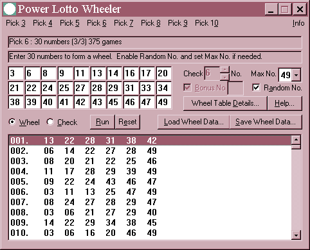Click the Check No. value field
310x250 pixels.
[x=212, y=73]
